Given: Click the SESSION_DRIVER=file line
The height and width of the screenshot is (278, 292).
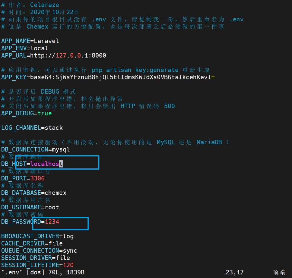Looking at the screenshot, I should [x=36, y=258].
